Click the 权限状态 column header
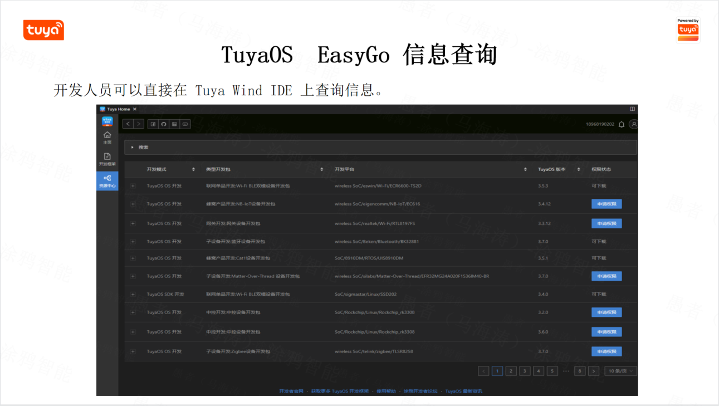The width and height of the screenshot is (719, 406). pyautogui.click(x=601, y=169)
